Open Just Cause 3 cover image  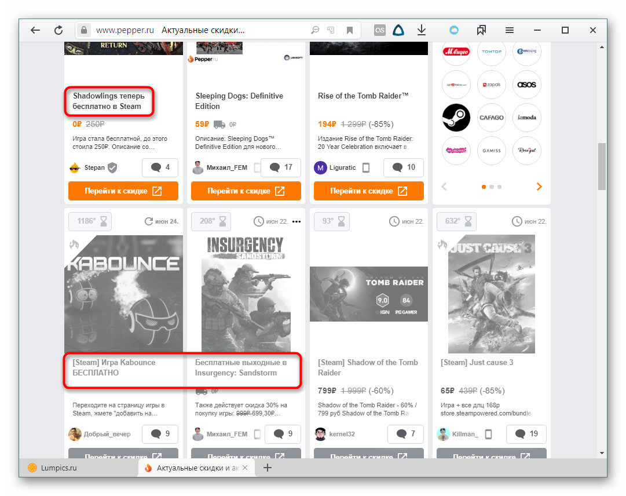(x=492, y=294)
